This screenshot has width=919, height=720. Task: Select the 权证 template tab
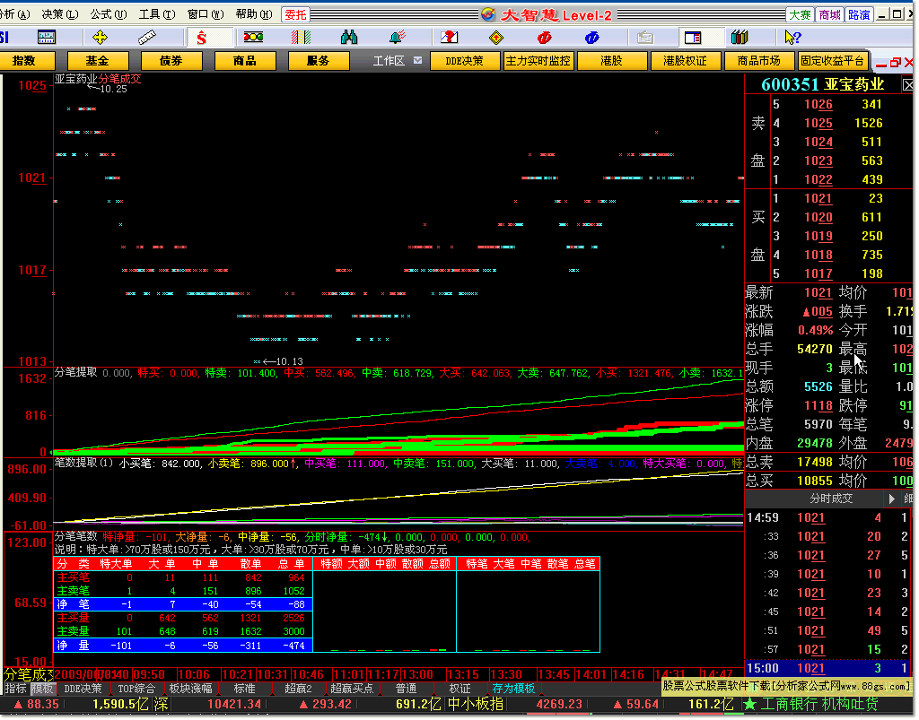click(460, 689)
